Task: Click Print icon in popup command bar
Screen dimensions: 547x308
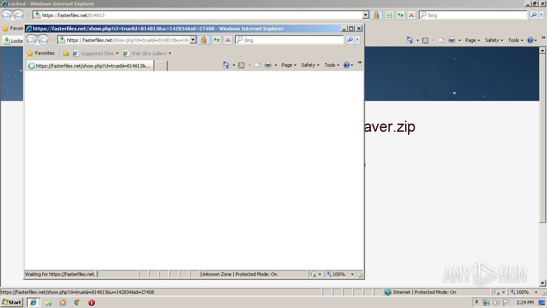Action: [268, 65]
